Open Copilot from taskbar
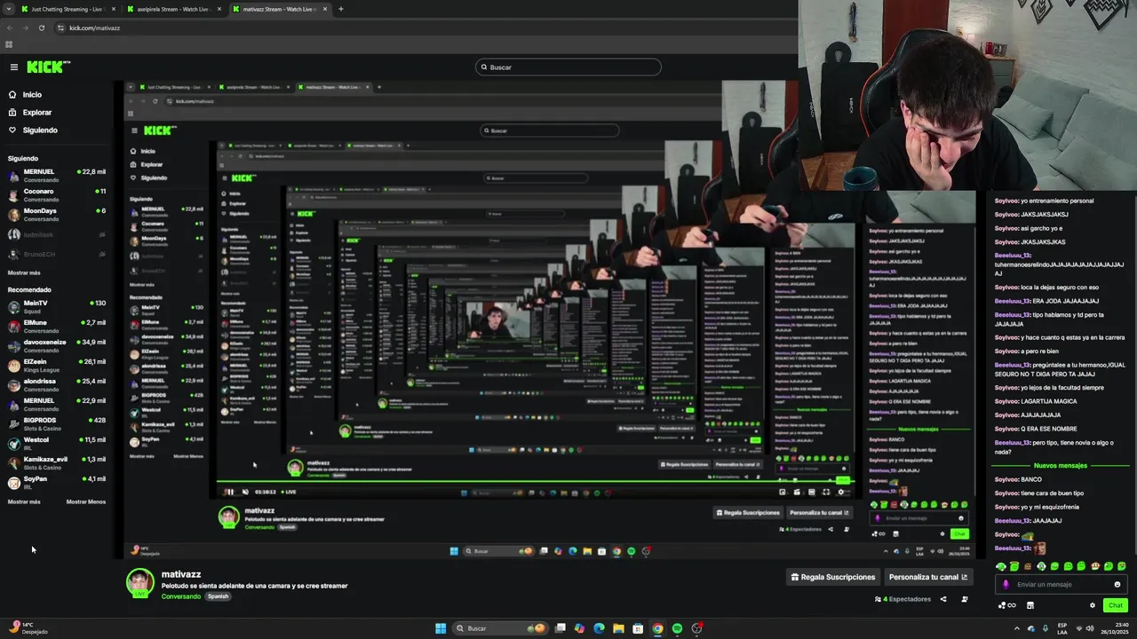The image size is (1137, 639). coord(579,628)
